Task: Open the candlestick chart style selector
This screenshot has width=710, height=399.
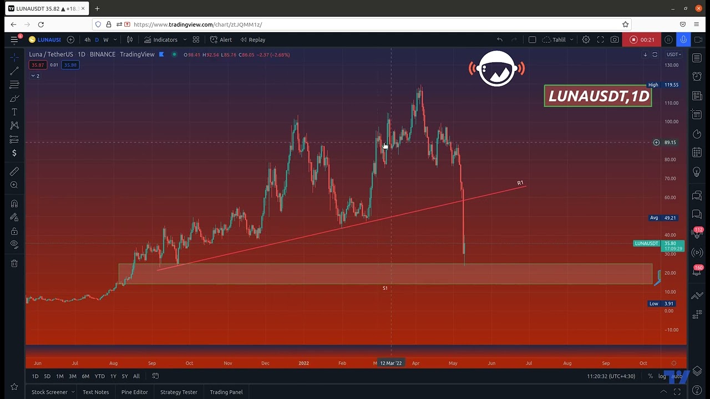Action: pos(130,39)
